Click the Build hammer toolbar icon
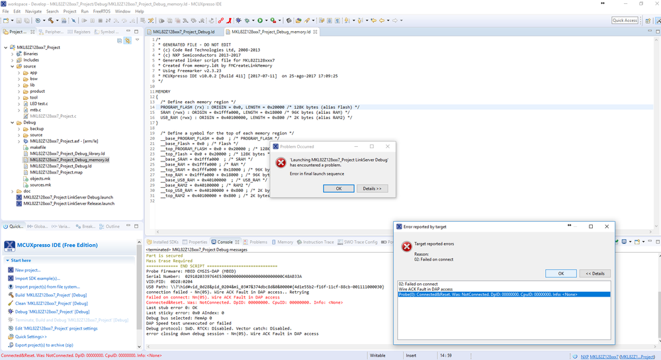 click(x=50, y=21)
